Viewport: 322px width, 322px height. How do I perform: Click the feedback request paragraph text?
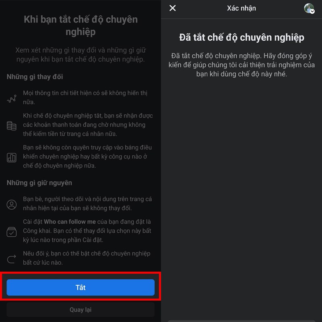(242, 65)
